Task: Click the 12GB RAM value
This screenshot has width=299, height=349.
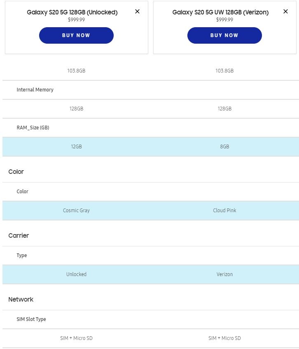Action: [76, 147]
